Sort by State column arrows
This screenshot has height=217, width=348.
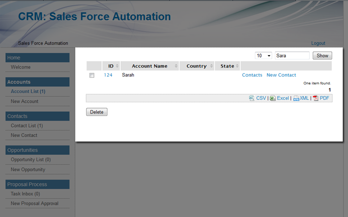tap(237, 66)
